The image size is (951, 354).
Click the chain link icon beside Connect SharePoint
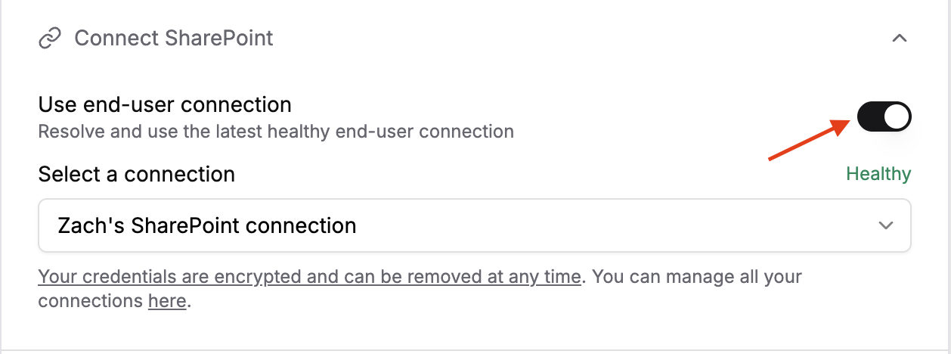click(x=50, y=38)
